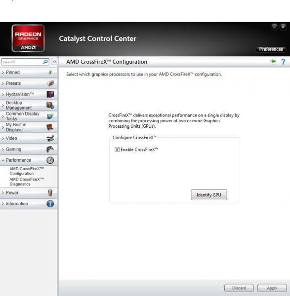This screenshot has height=296, width=290.
Task: Click the Performance gauge icon
Action: 50,160
